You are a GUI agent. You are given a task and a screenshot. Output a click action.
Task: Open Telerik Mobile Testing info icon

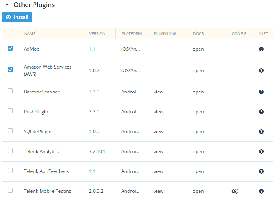coord(261,191)
